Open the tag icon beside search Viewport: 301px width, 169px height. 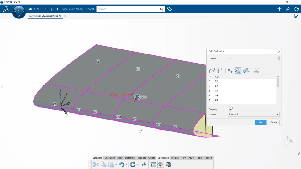[x=169, y=9]
